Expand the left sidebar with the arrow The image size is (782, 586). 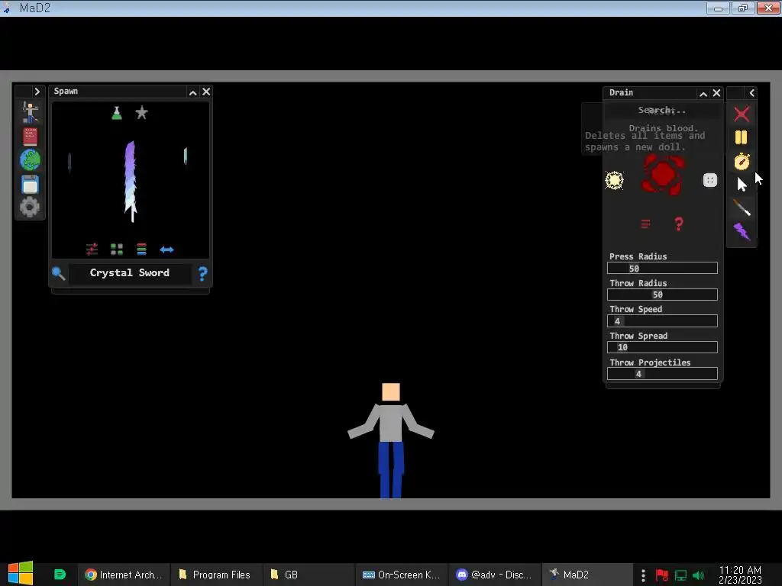click(x=37, y=92)
